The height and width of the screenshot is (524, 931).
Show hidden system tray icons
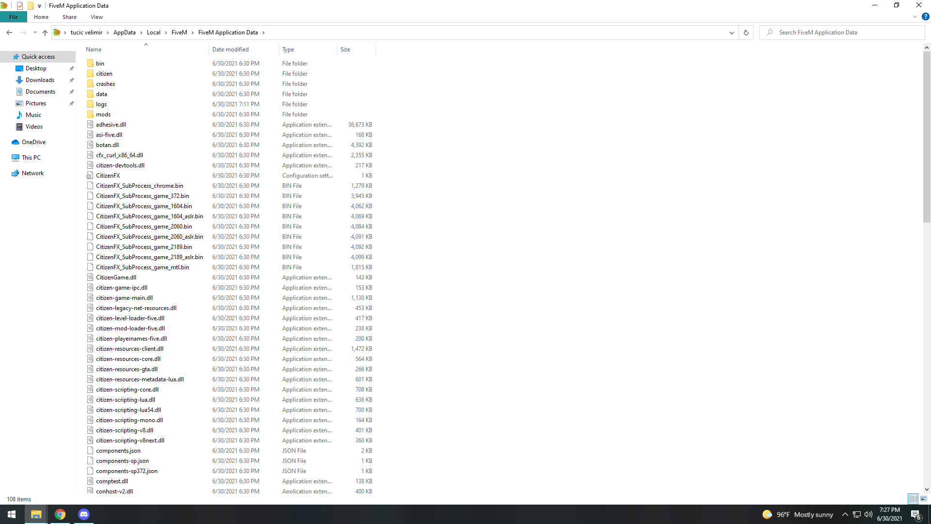(845, 514)
